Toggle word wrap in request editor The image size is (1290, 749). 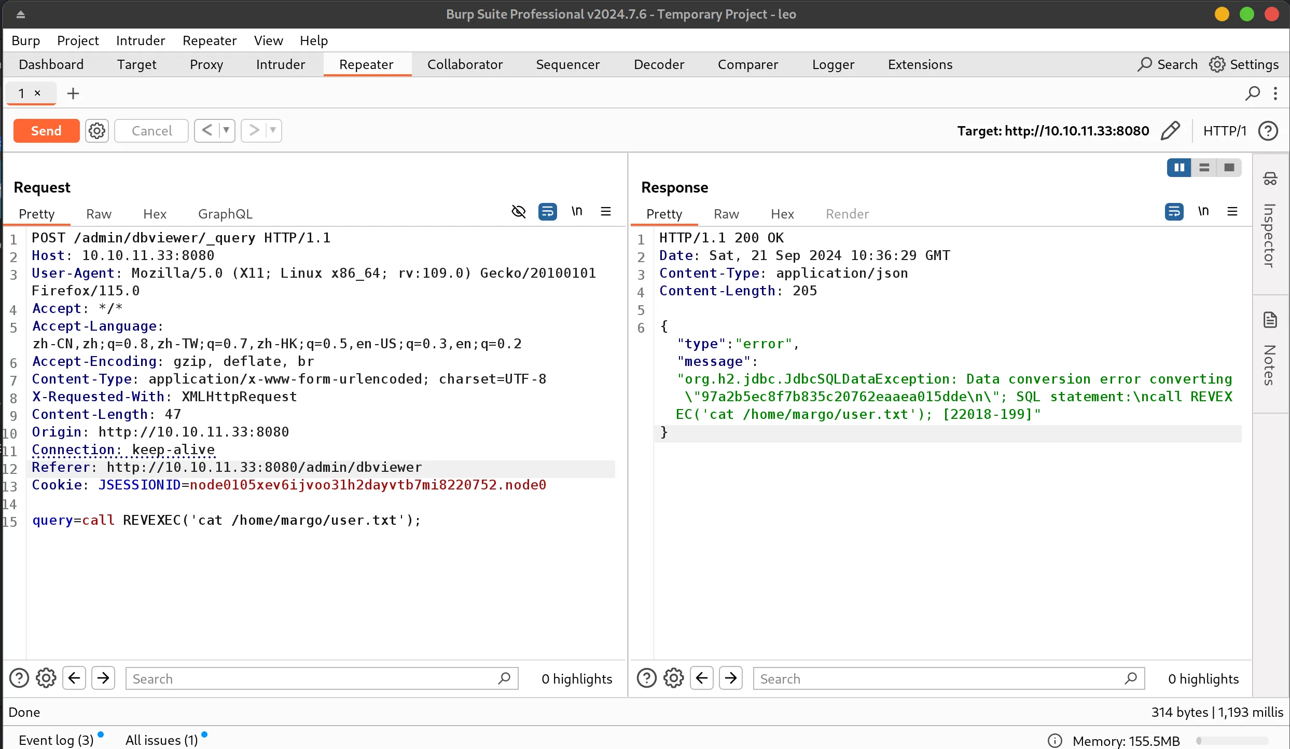[548, 211]
